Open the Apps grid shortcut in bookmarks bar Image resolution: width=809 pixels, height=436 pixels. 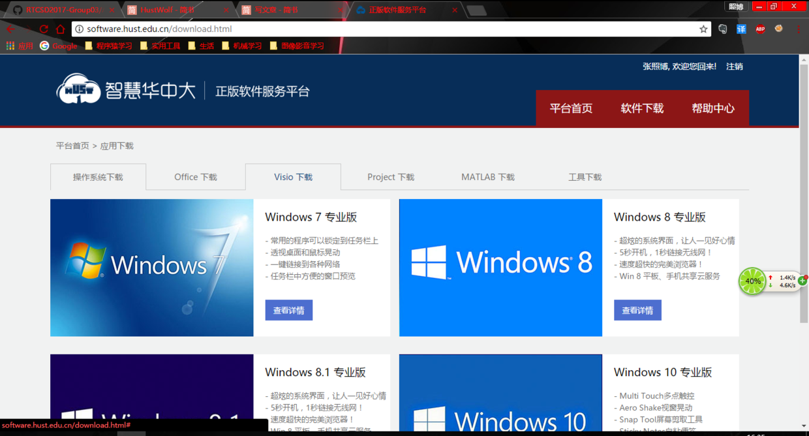tap(20, 46)
